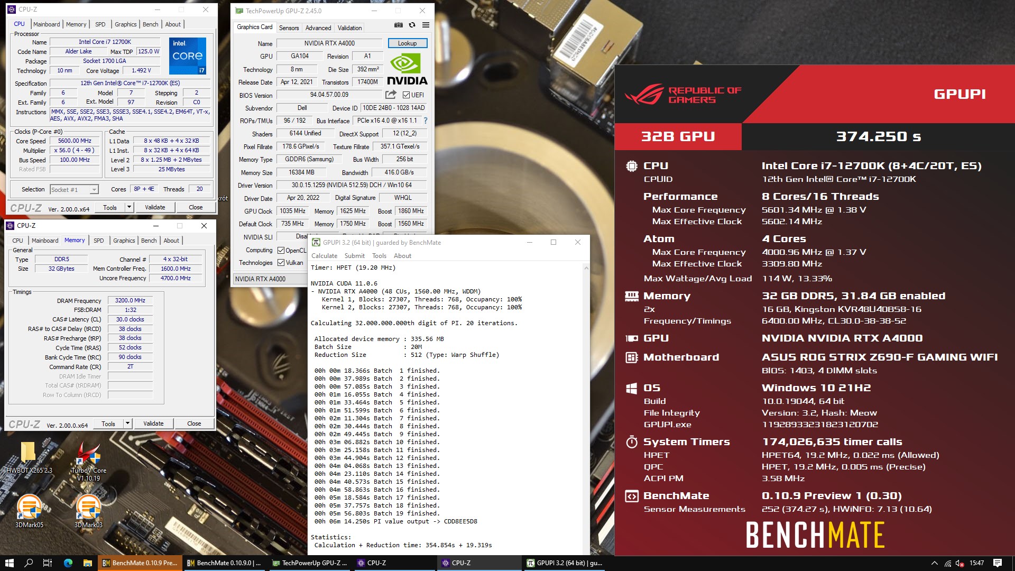1015x571 pixels.
Task: Select Graphics tab in lower CPU-Z
Action: pos(124,241)
